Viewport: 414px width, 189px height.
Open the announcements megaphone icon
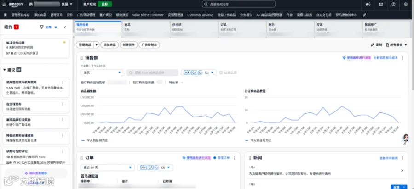pyautogui.click(x=368, y=4)
